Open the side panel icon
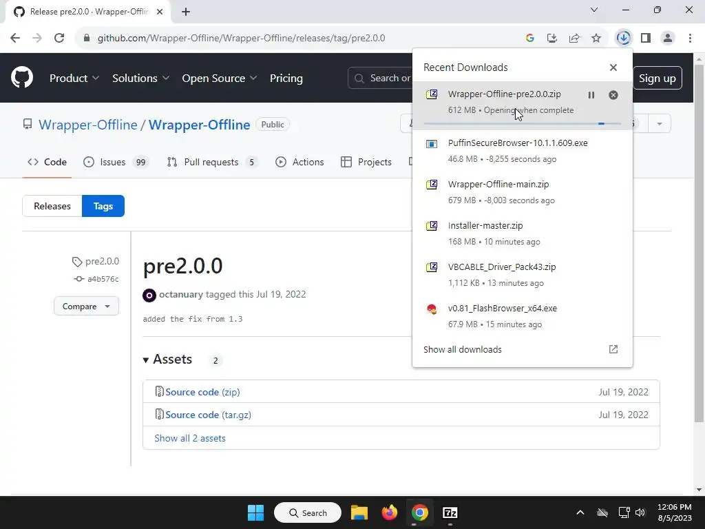 [646, 39]
